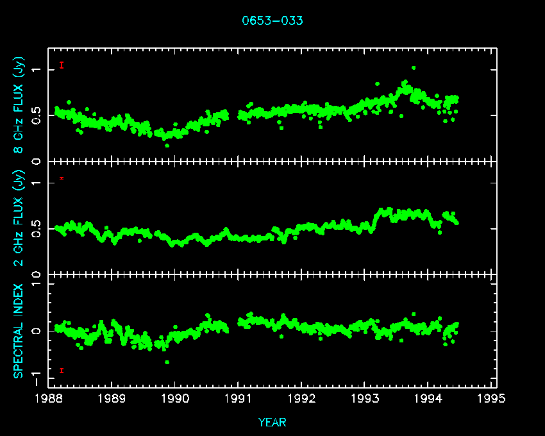
Task: Click the YEAR x-axis label
Action: pyautogui.click(x=272, y=423)
